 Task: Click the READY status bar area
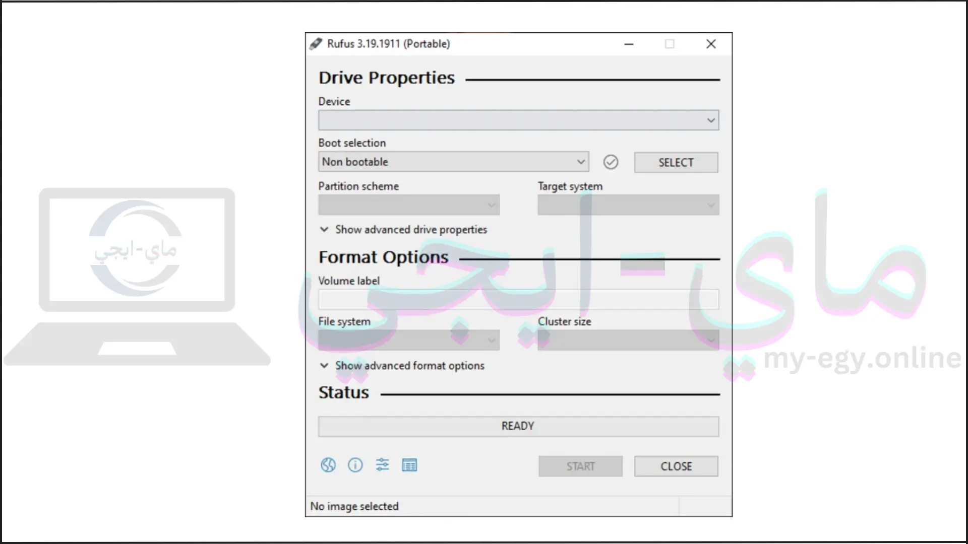518,426
